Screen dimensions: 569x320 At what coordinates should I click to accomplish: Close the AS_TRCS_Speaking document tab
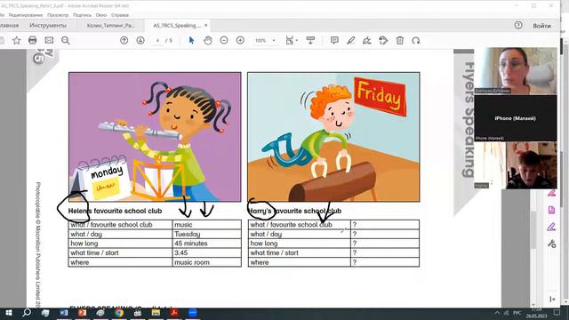(205, 26)
